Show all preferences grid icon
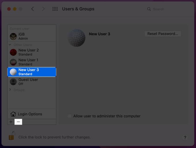This screenshot has width=196, height=148. coord(55,9)
